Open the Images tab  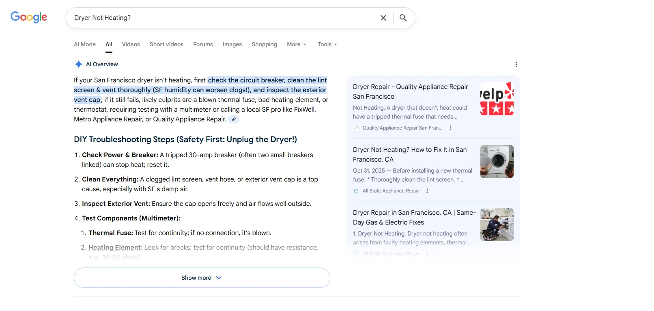click(232, 44)
